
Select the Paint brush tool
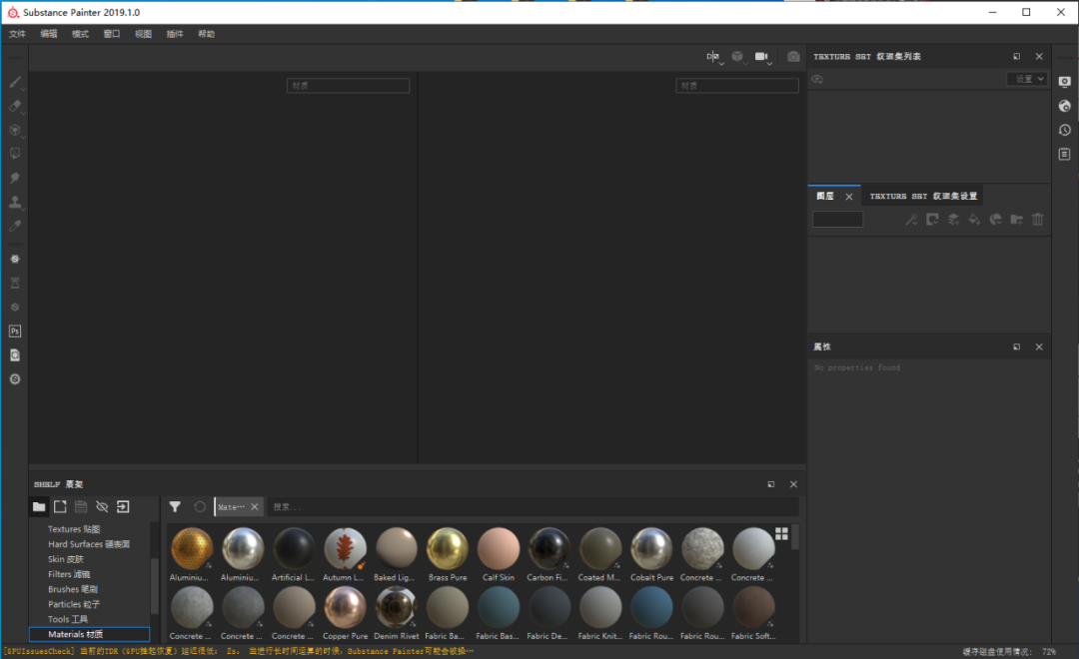14,82
